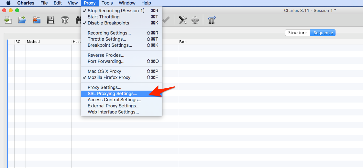Click the New Session icon
The image size is (363, 168).
[x=8, y=20]
